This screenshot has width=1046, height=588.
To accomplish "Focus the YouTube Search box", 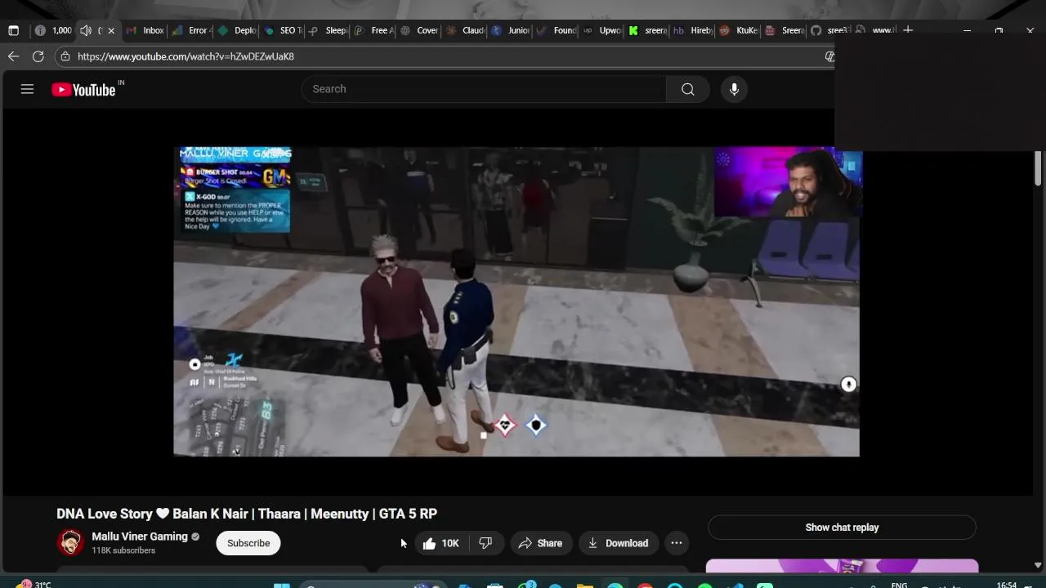I will [x=484, y=89].
